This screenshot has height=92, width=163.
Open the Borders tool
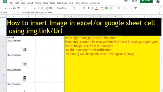106,8
